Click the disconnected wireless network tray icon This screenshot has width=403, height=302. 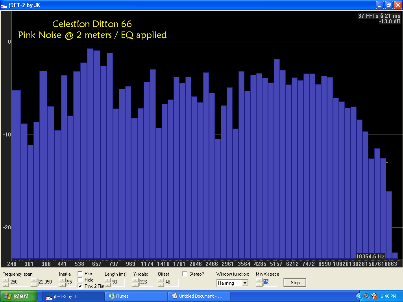[374, 296]
